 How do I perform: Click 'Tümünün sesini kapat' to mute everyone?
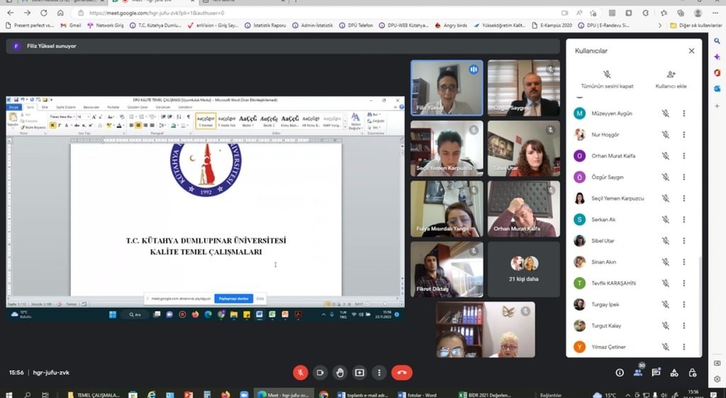[x=607, y=79]
